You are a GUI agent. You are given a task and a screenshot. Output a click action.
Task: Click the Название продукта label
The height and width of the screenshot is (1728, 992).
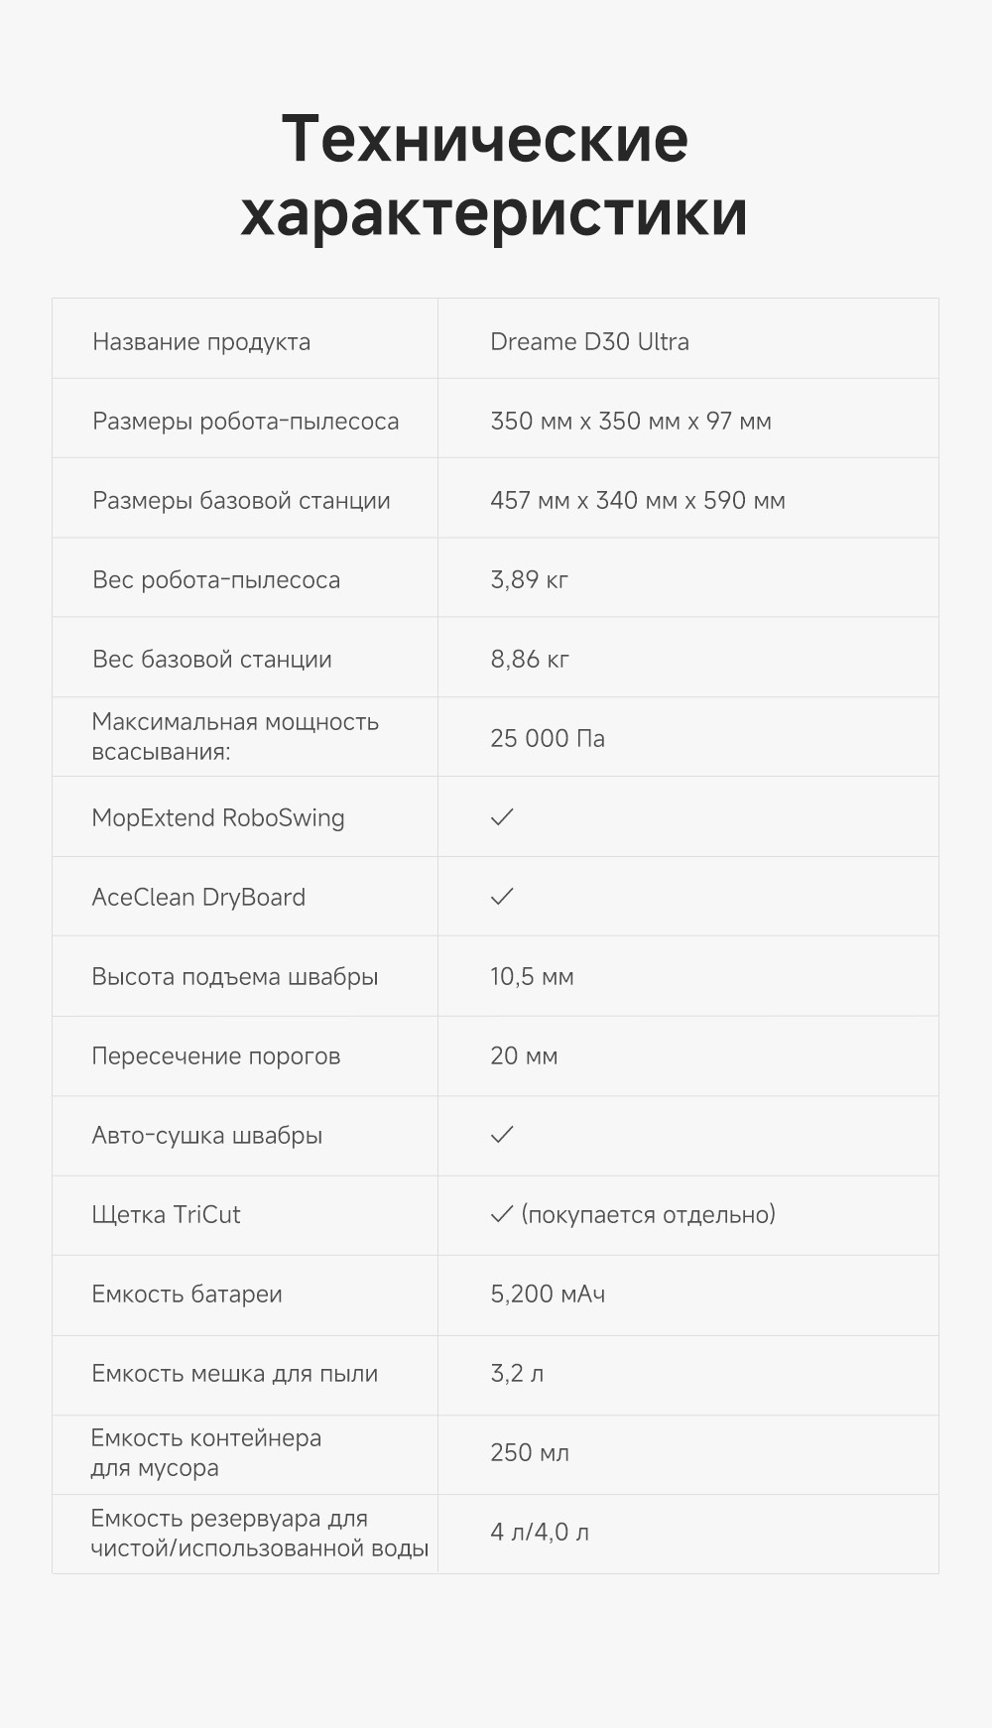pos(201,342)
